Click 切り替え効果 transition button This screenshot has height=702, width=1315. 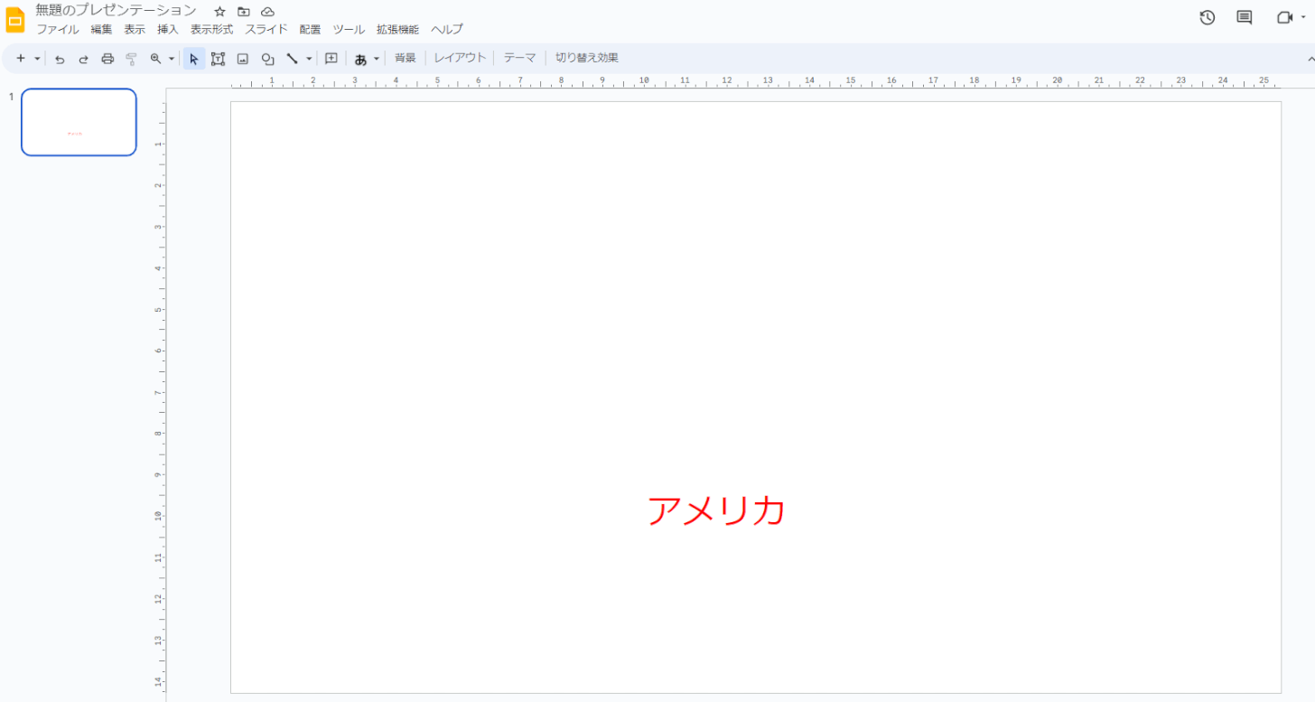point(587,58)
